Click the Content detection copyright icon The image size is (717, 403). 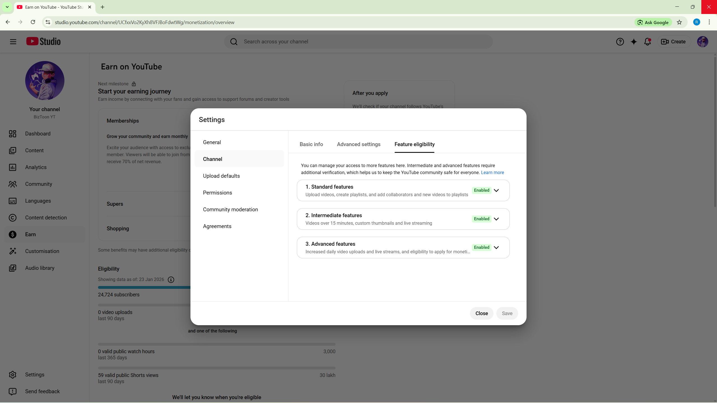(13, 218)
